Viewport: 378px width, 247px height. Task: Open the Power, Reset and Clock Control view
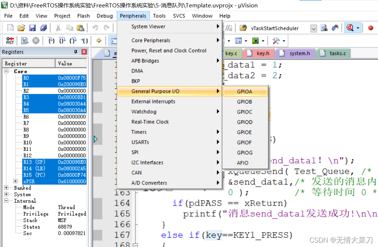169,51
